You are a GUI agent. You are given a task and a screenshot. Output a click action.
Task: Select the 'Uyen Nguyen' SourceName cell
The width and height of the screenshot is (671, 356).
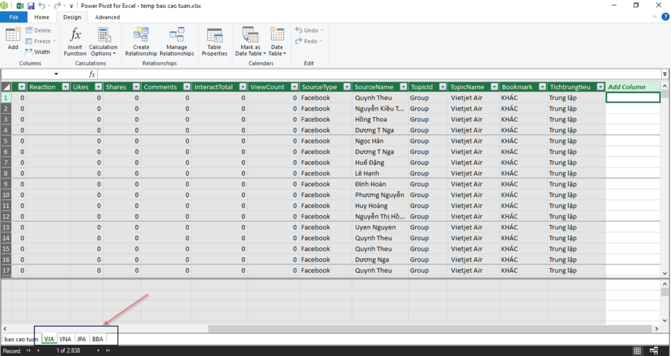pyautogui.click(x=380, y=227)
